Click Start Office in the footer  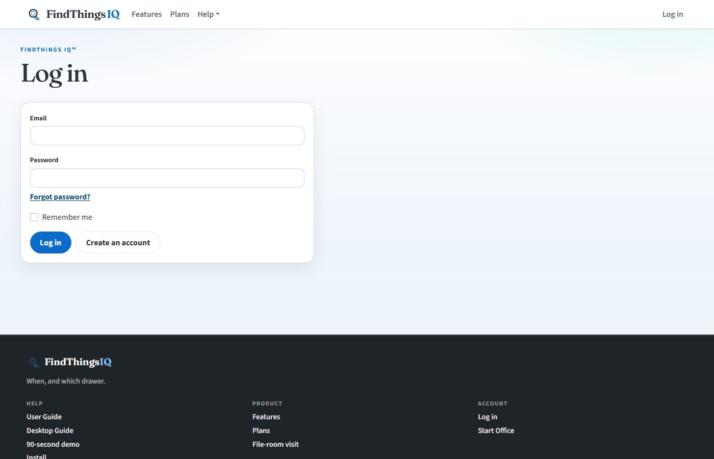[x=496, y=430]
